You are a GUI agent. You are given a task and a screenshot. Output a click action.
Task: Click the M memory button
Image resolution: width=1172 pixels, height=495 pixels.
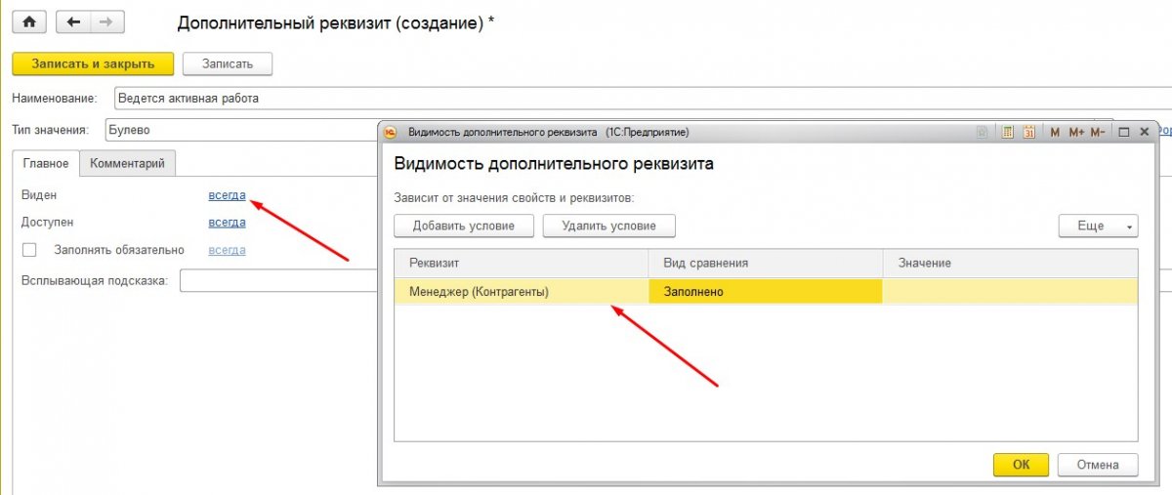pyautogui.click(x=1055, y=132)
